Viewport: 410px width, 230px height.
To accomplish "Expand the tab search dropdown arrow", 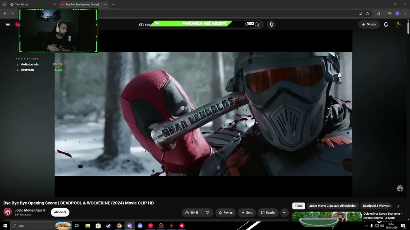I will (4, 4).
